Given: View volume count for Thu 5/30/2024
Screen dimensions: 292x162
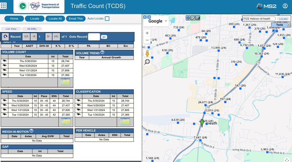Looking at the screenshot, I should click(4, 61).
